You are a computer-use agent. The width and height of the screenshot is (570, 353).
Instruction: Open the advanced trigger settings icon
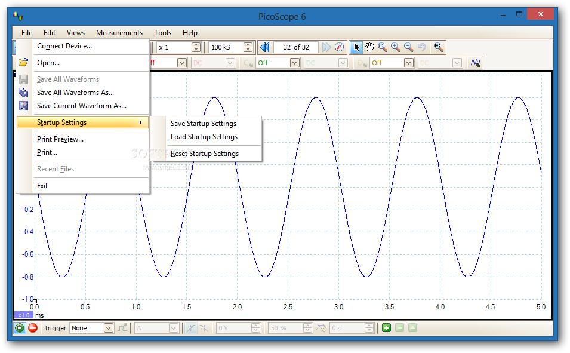(x=122, y=328)
